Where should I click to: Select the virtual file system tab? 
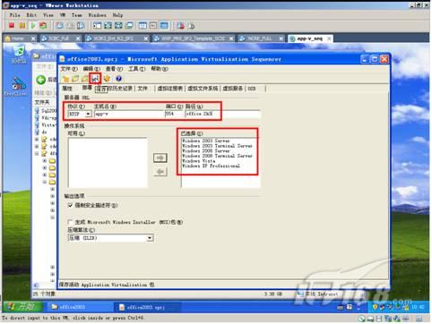[x=203, y=89]
